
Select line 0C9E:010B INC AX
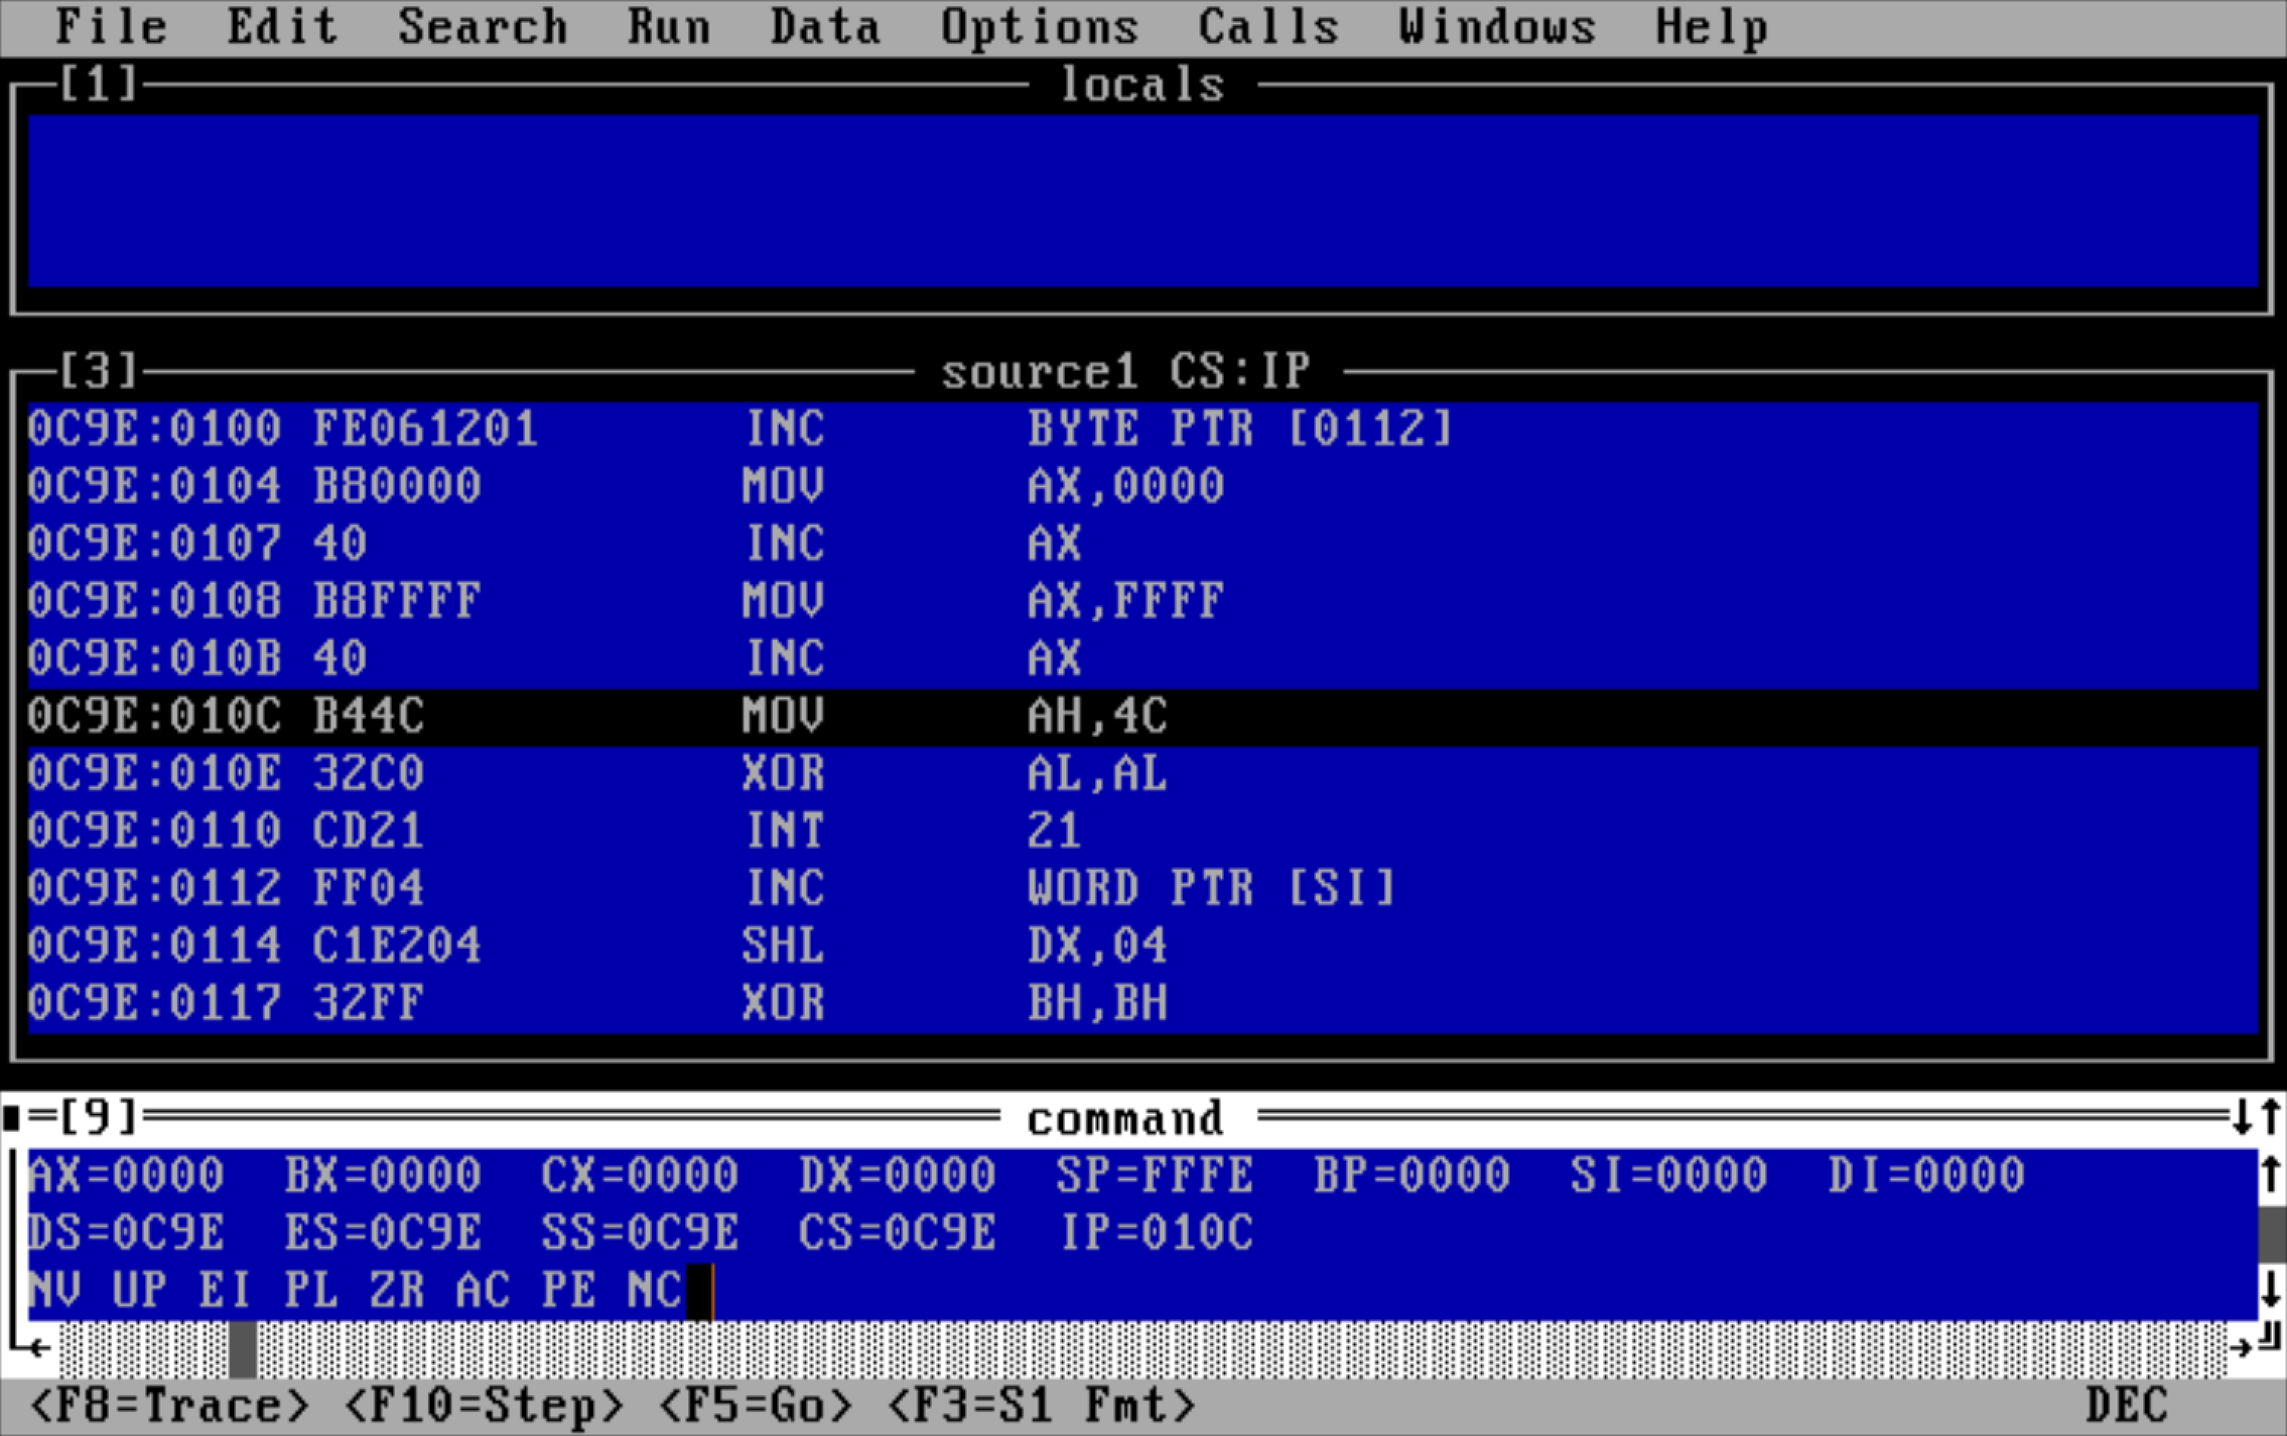[1143, 658]
